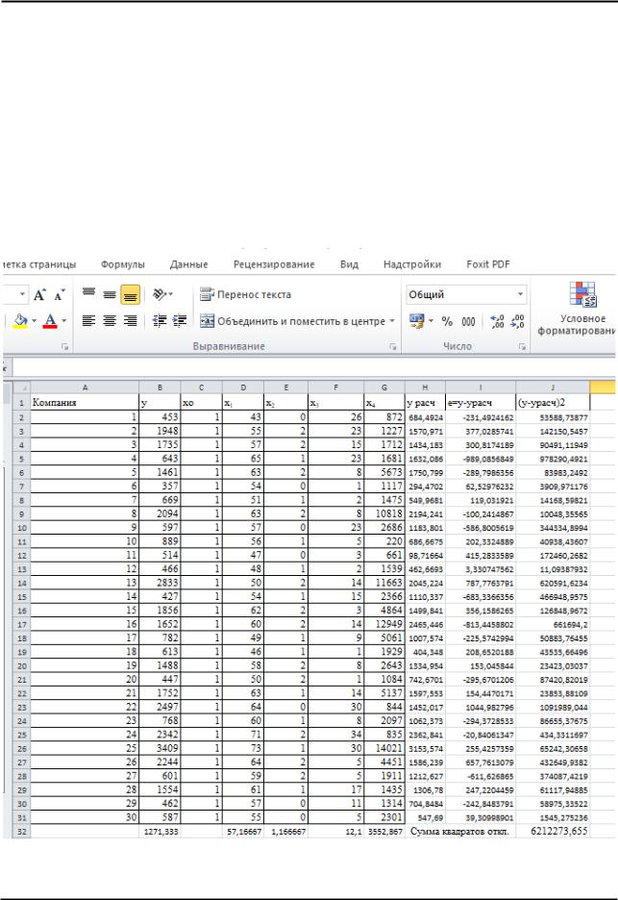Open the Foxit PDF tab
Screen dimensions: 618x900
(x=487, y=264)
